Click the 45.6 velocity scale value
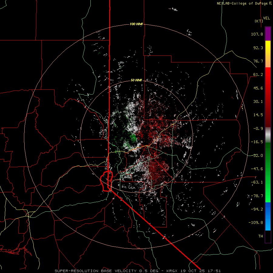This screenshot has height=273, width=273. point(258,88)
